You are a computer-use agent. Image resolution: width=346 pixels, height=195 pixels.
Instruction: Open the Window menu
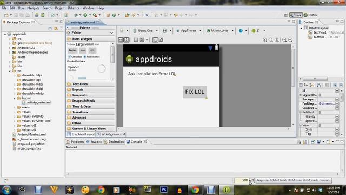tap(88, 8)
